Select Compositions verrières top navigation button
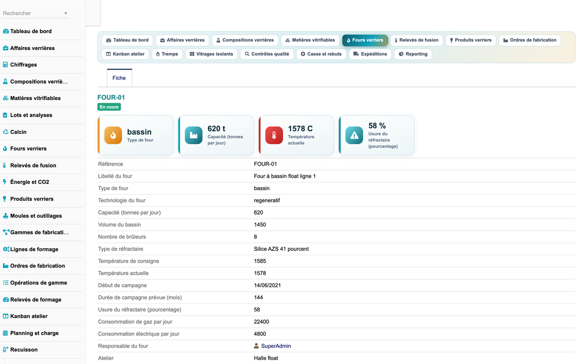 click(245, 40)
